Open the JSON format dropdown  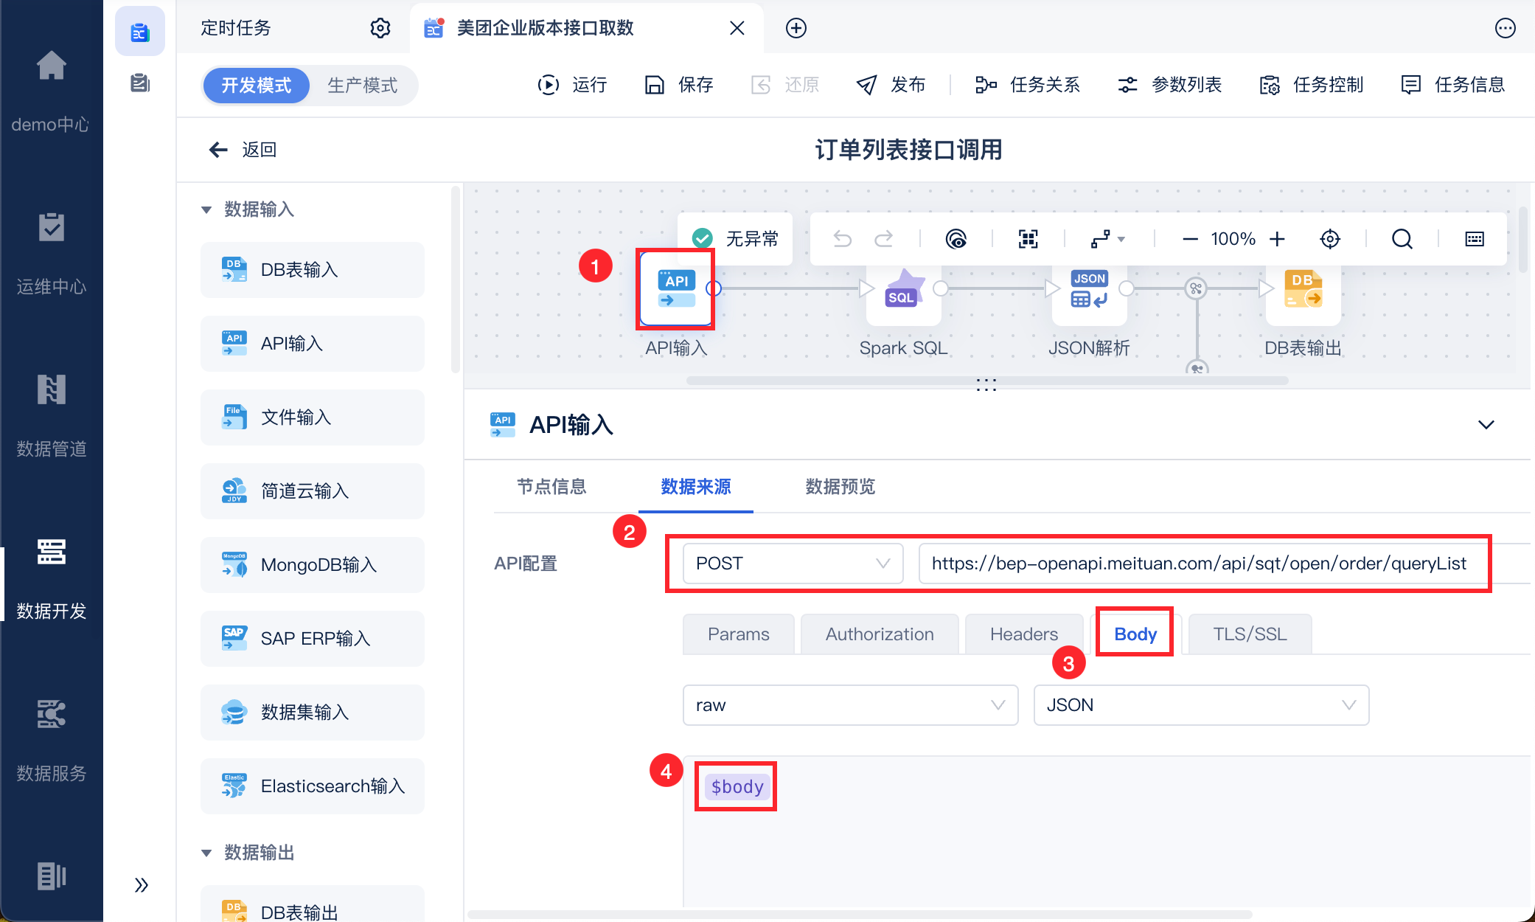1200,705
